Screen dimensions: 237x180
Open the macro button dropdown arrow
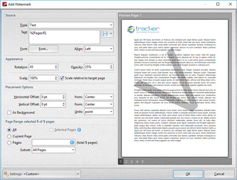[x=111, y=33]
